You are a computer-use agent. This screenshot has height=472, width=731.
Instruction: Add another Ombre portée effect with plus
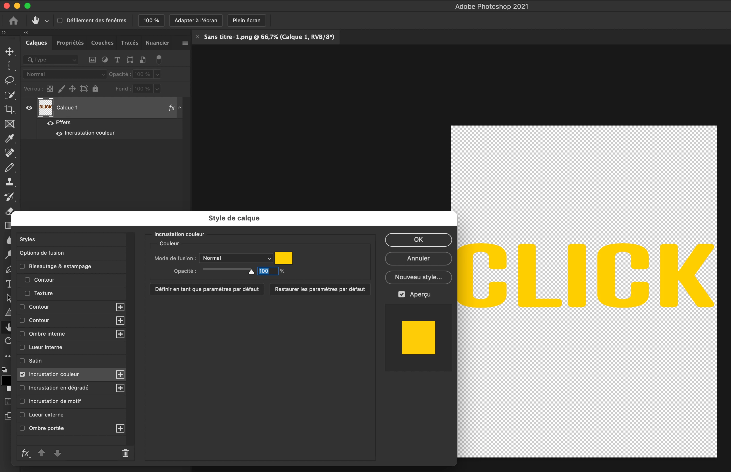(120, 428)
